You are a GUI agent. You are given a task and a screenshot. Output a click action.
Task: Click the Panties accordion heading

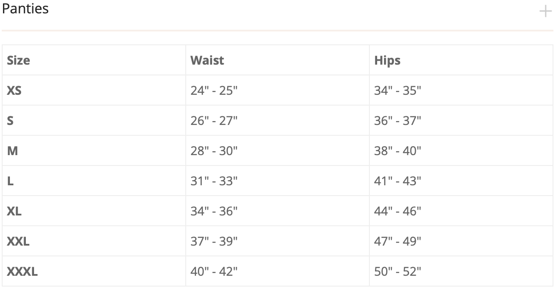[x=25, y=9]
